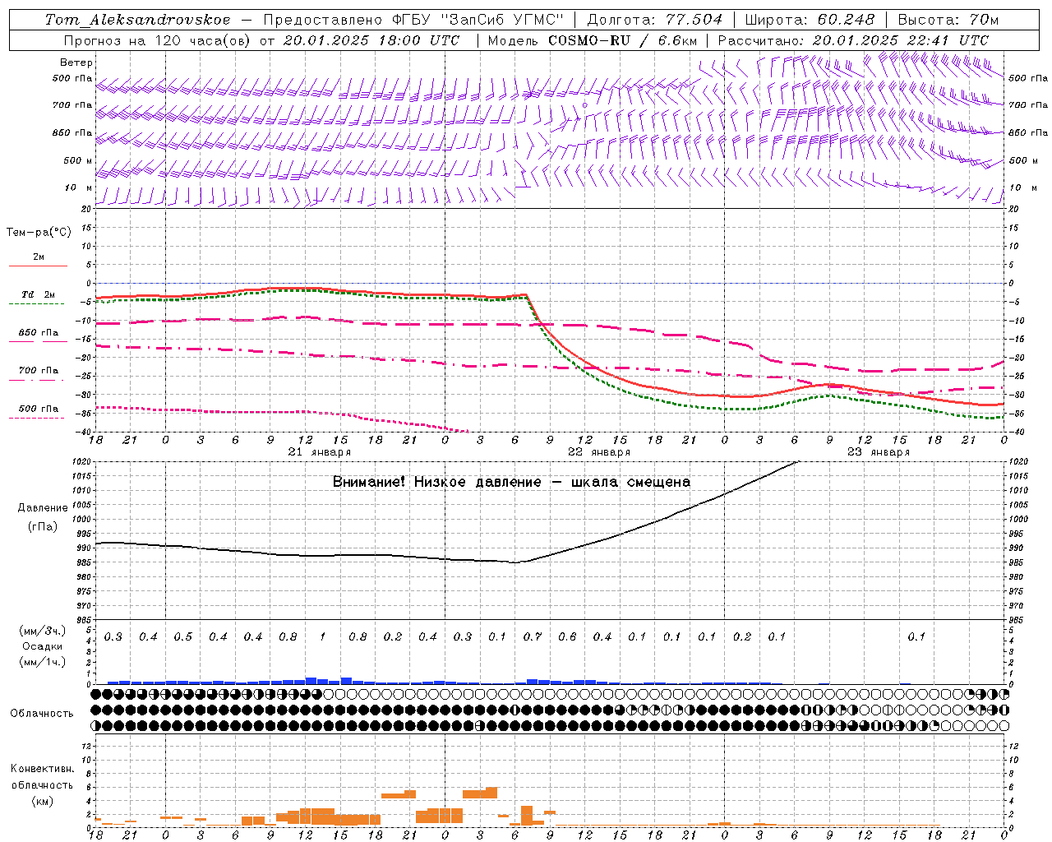The image size is (1052, 842).
Task: Click the precipitation value "0.6"
Action: click(x=568, y=637)
